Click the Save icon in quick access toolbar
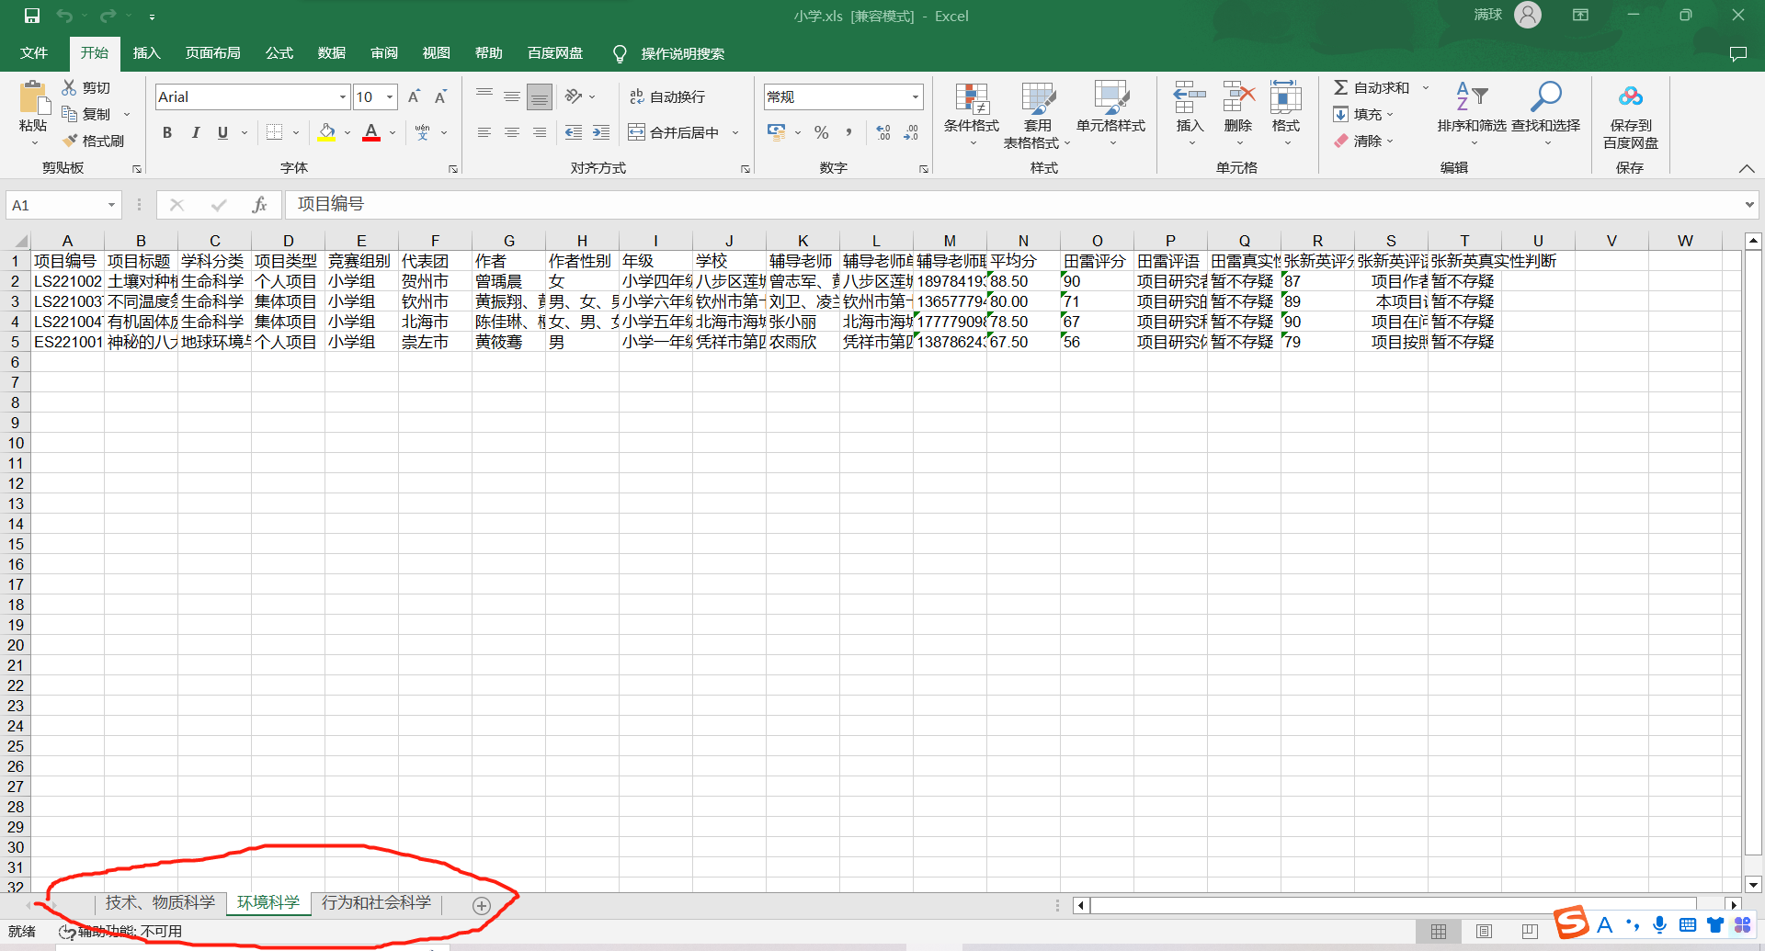Screen dimensions: 1765x951 (32, 16)
